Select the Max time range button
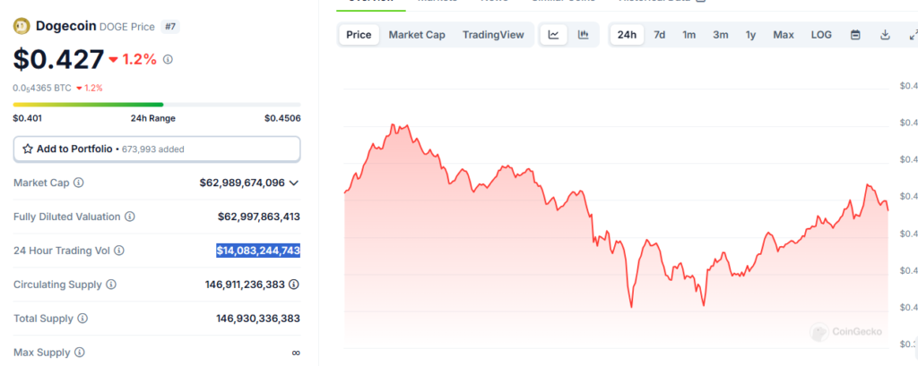The height and width of the screenshot is (366, 918). click(x=784, y=35)
